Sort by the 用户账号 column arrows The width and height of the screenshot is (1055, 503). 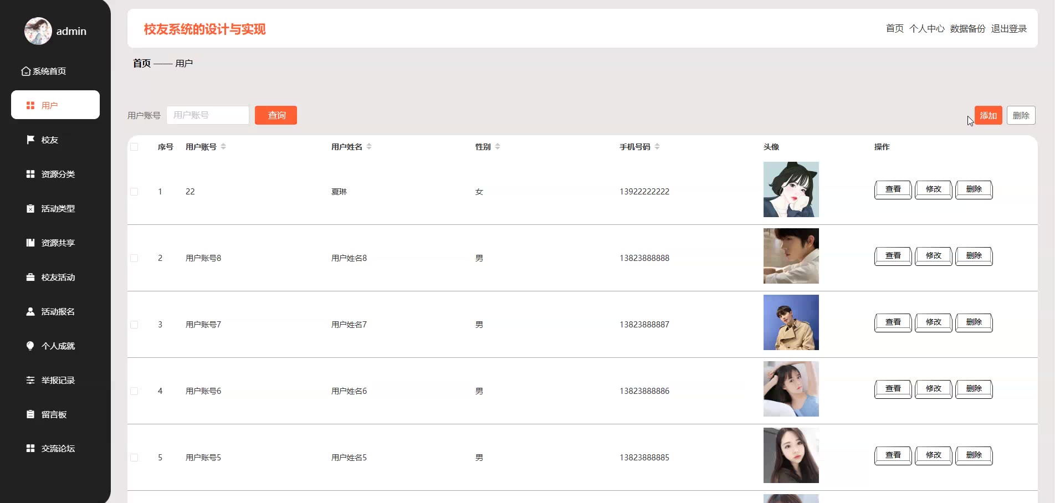tap(223, 147)
